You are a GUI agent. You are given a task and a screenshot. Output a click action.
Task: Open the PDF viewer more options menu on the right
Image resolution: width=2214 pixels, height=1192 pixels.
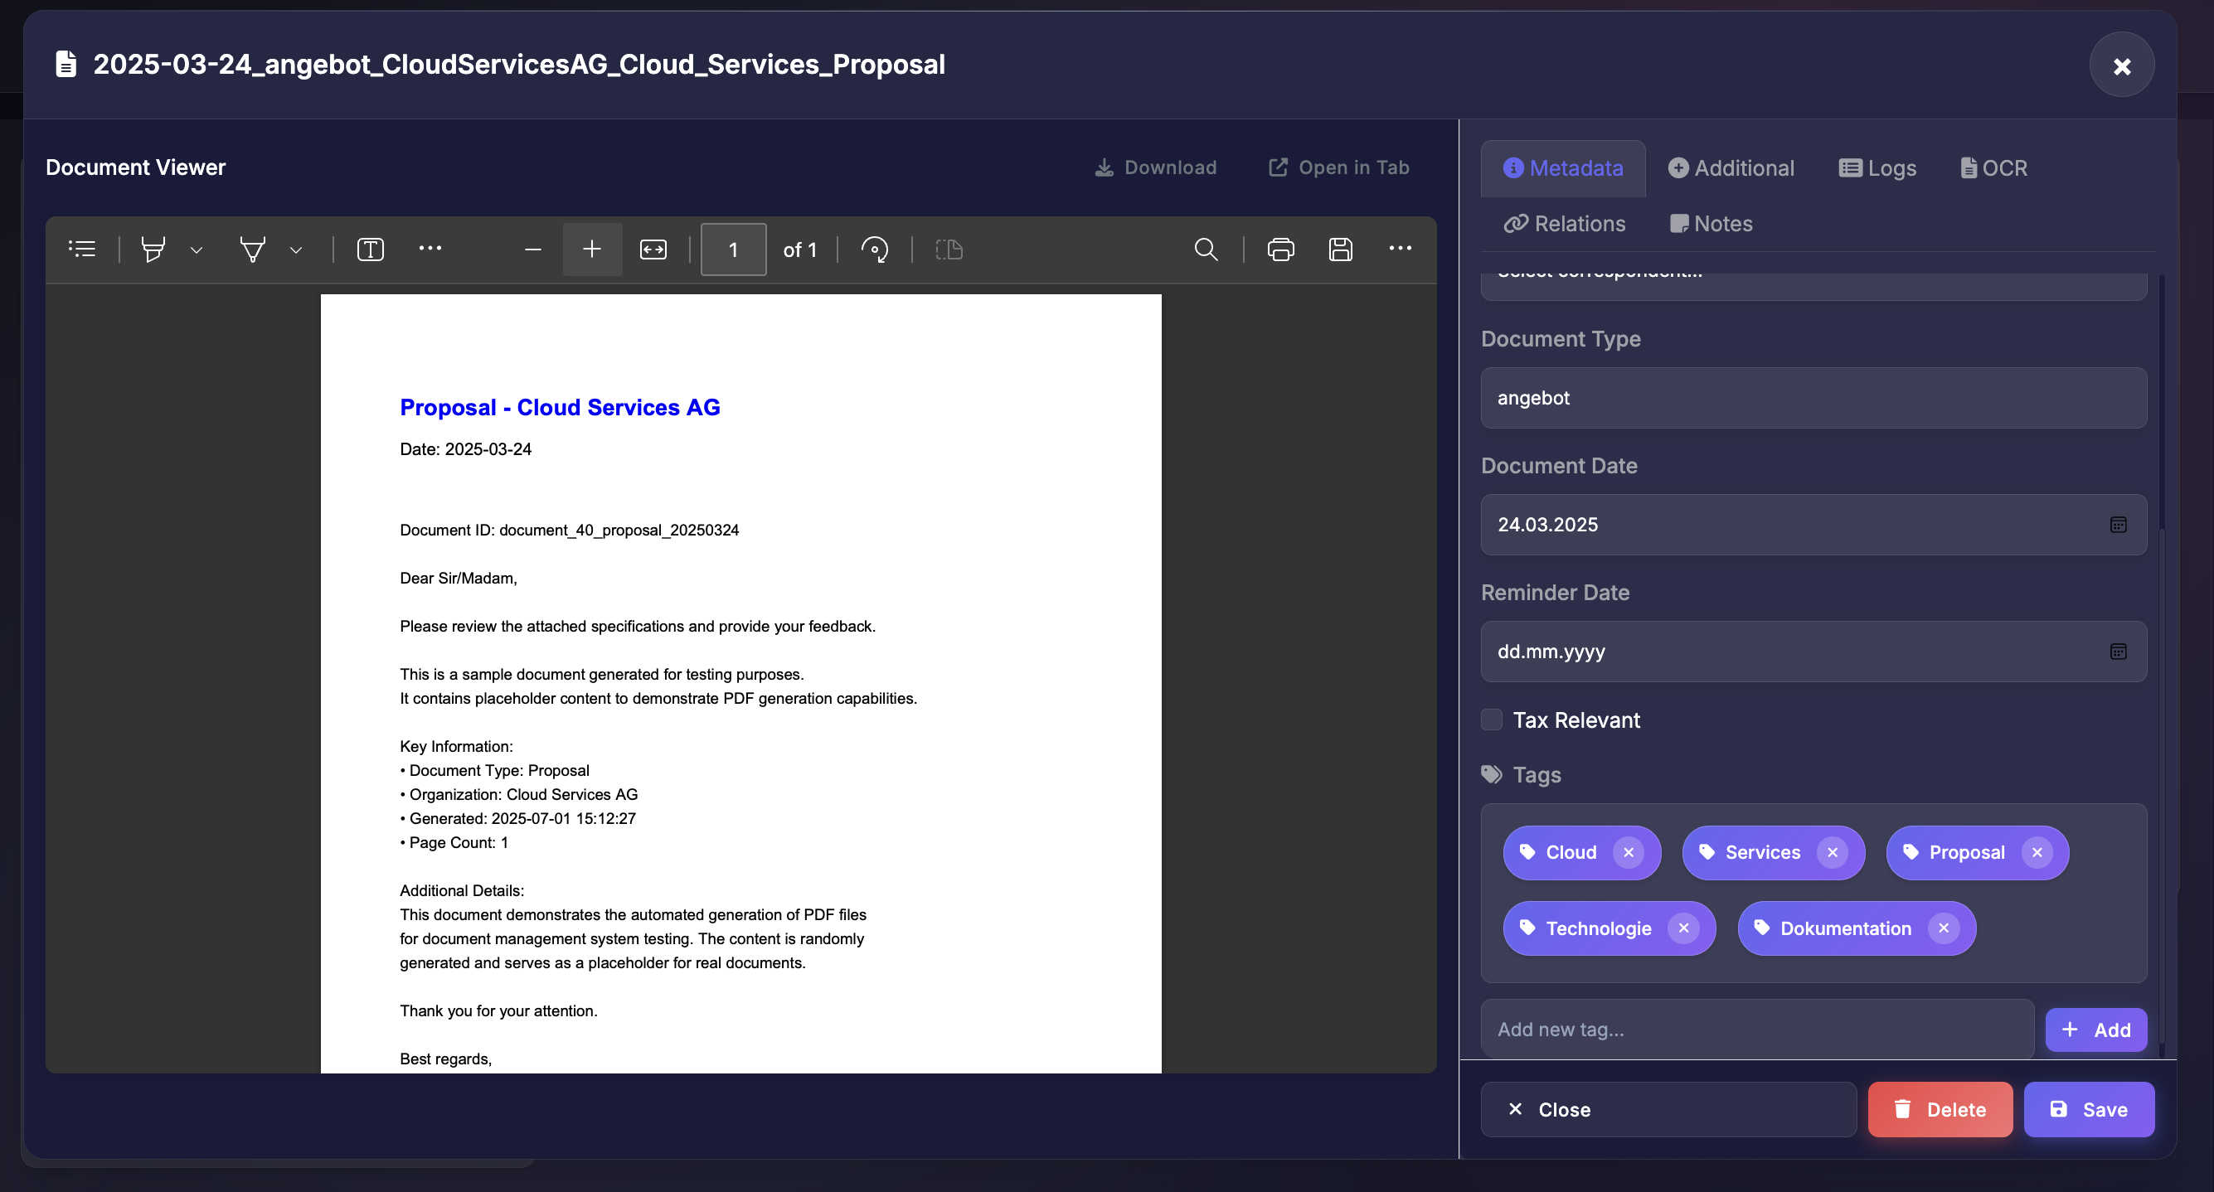click(1400, 249)
